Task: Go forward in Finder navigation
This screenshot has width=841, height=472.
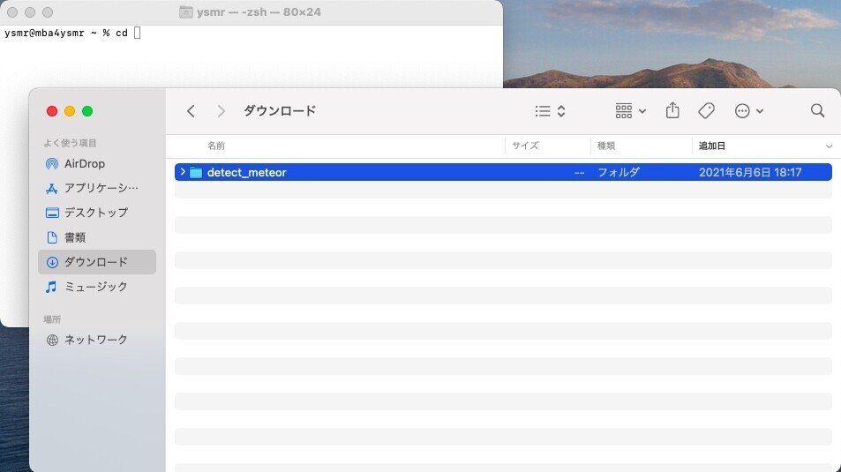Action: [x=221, y=111]
